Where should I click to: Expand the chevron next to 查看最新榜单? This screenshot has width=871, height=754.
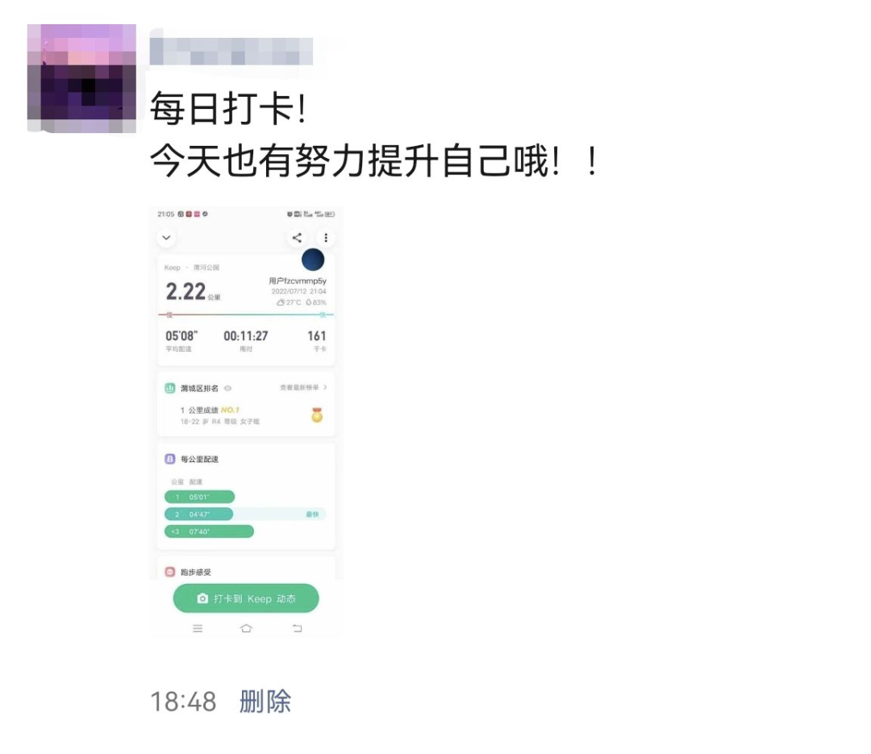pyautogui.click(x=326, y=387)
